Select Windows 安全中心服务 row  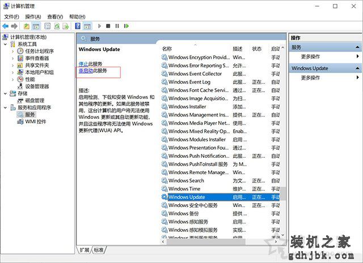click(221, 205)
